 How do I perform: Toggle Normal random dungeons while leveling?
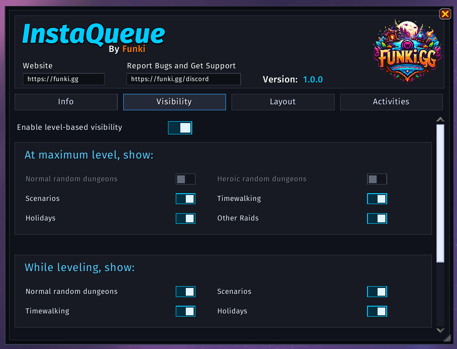point(185,292)
